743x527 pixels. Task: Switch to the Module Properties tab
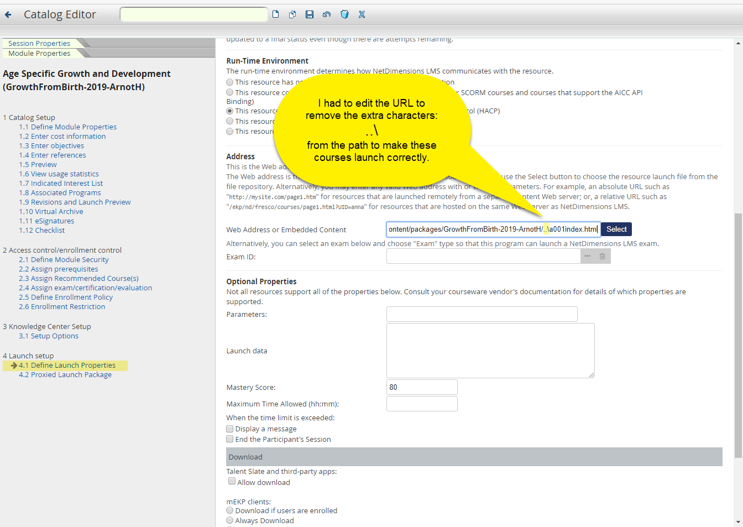[39, 53]
